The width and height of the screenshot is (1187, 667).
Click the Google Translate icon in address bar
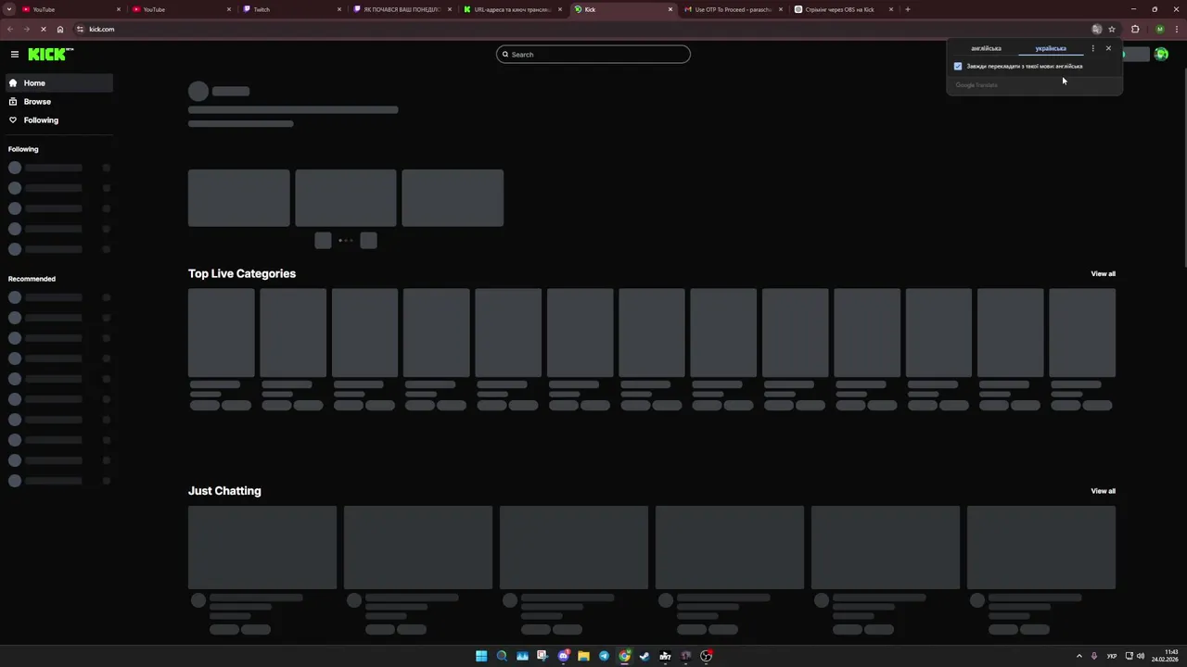pyautogui.click(x=1096, y=29)
